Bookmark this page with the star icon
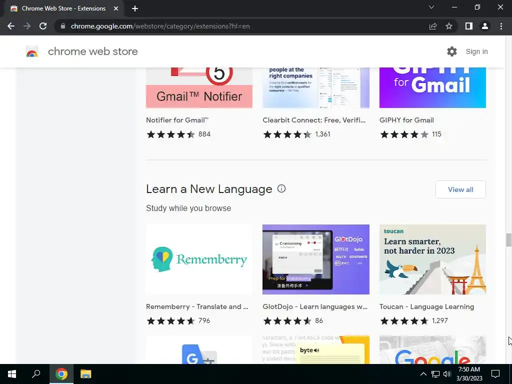The image size is (512, 384). tap(449, 26)
